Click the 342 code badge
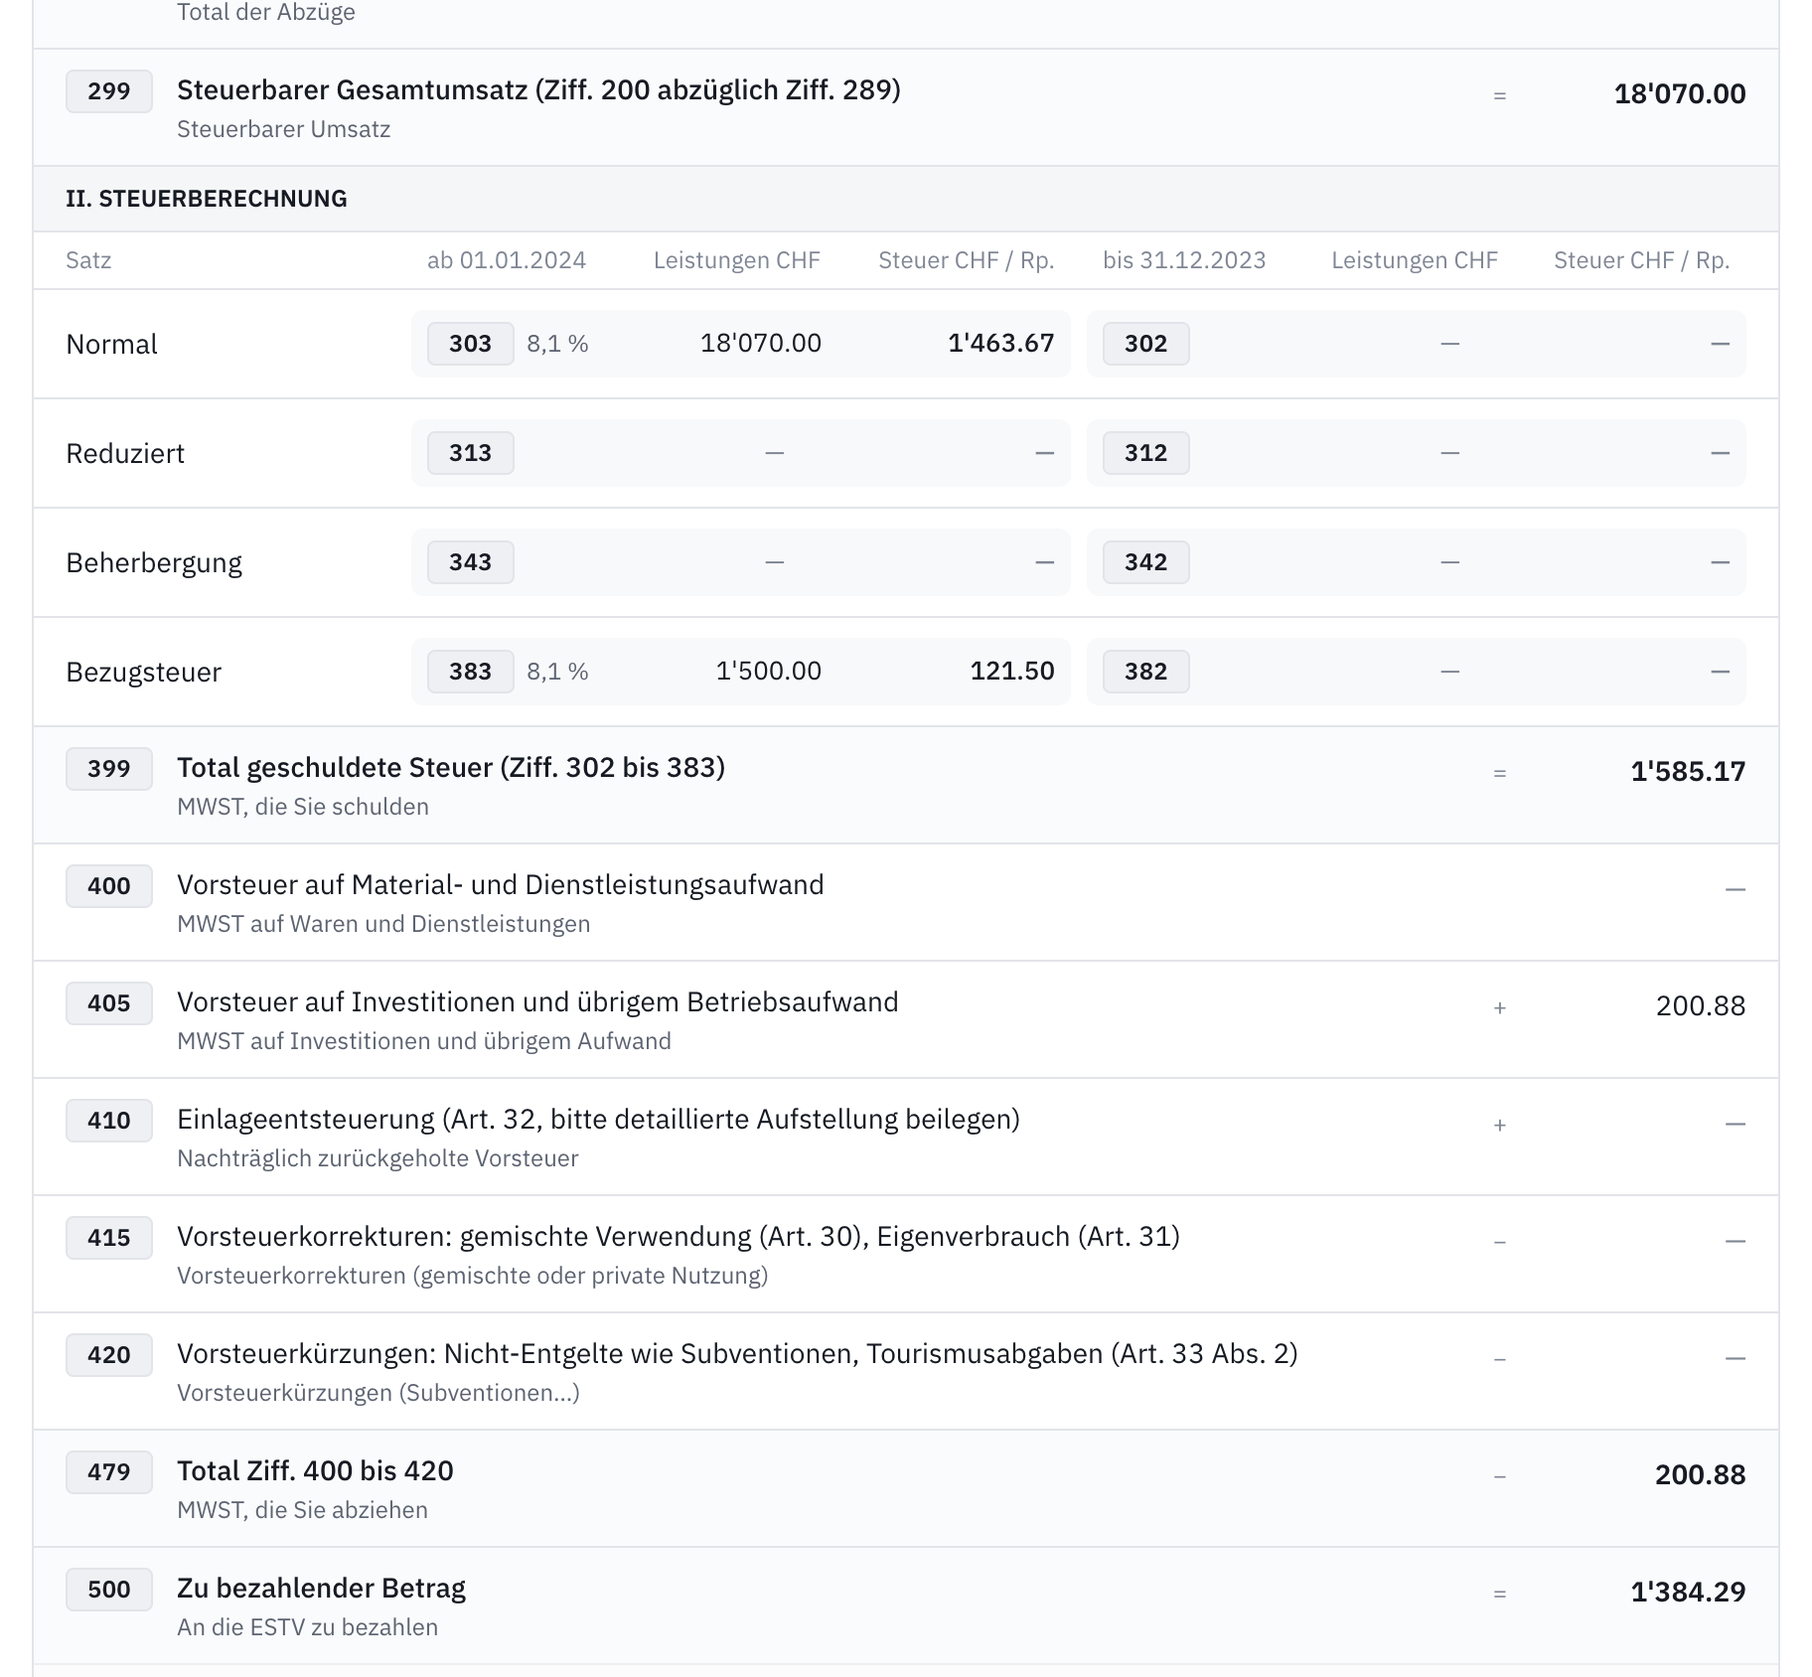The width and height of the screenshot is (1812, 1677). pyautogui.click(x=1146, y=562)
